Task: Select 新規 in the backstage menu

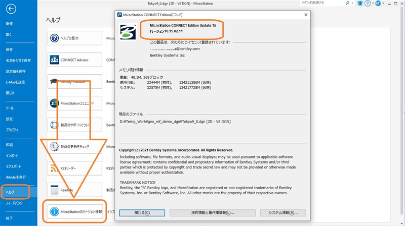Action: 10,24
